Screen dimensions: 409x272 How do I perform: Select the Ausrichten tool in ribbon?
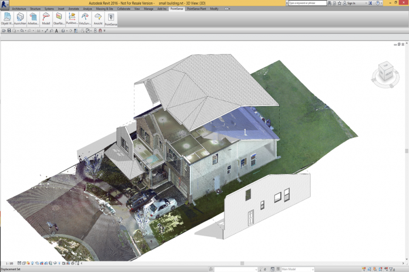pos(21,19)
